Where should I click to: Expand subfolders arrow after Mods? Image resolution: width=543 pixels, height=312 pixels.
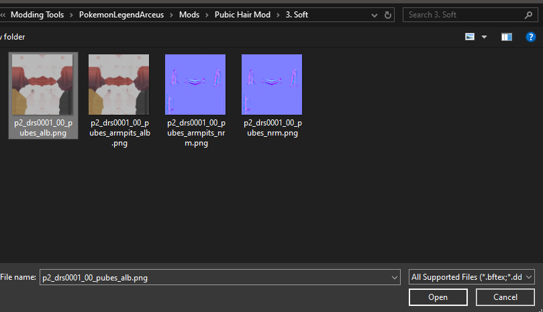pyautogui.click(x=207, y=15)
